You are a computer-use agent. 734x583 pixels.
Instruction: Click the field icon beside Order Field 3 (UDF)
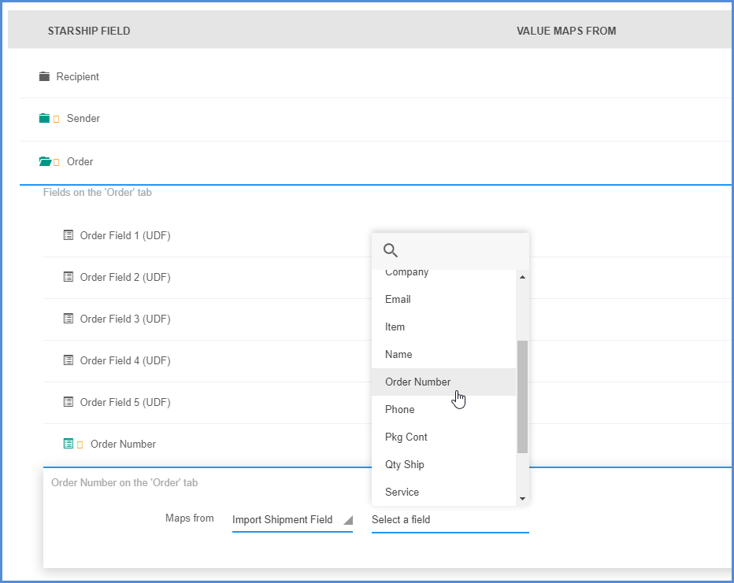[69, 319]
